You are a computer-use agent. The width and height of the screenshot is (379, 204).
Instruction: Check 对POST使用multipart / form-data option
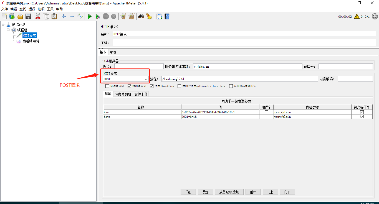pyautogui.click(x=180, y=86)
